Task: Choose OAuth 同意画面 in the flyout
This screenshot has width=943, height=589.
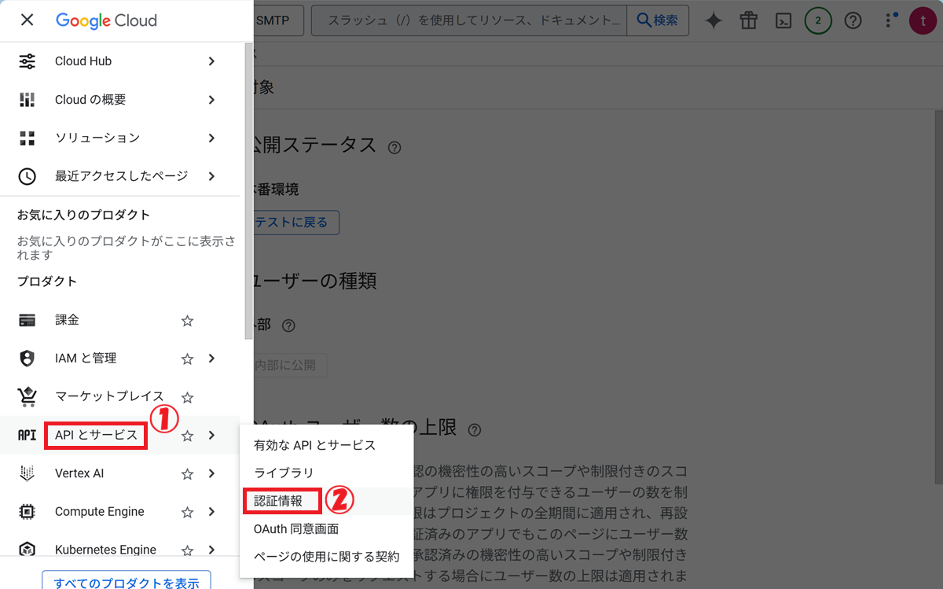Action: click(x=296, y=528)
